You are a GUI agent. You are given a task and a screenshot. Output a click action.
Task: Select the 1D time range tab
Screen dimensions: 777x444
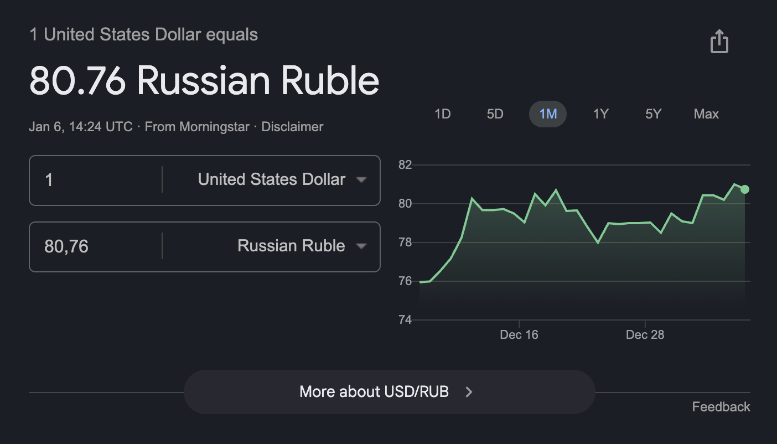tap(443, 114)
